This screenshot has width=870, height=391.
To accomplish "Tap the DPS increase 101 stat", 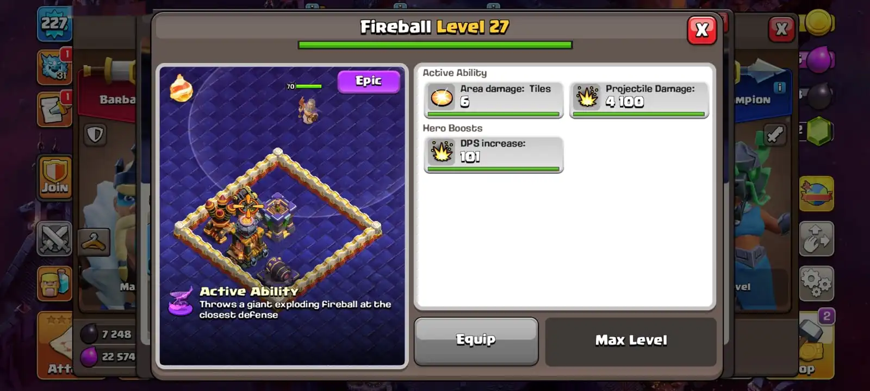I will [493, 155].
